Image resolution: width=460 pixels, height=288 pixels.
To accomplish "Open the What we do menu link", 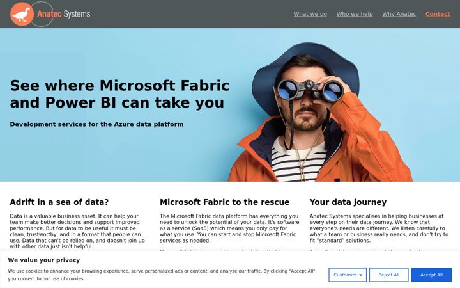I will (310, 14).
